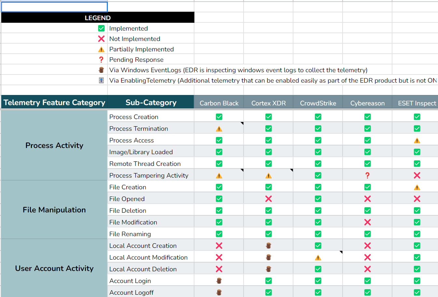438x297 pixels.
Task: Select the CrowdStrike column header
Action: (x=318, y=102)
